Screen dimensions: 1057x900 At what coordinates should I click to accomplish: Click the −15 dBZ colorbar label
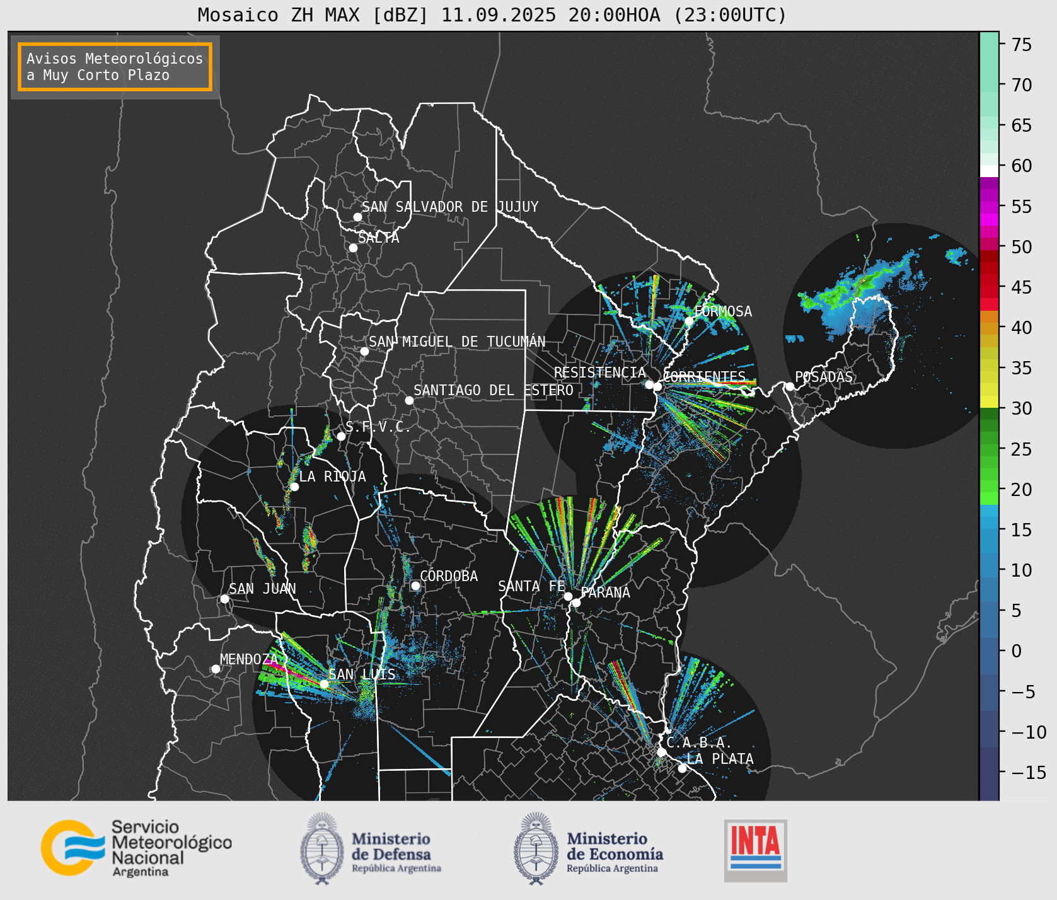[x=1029, y=772]
